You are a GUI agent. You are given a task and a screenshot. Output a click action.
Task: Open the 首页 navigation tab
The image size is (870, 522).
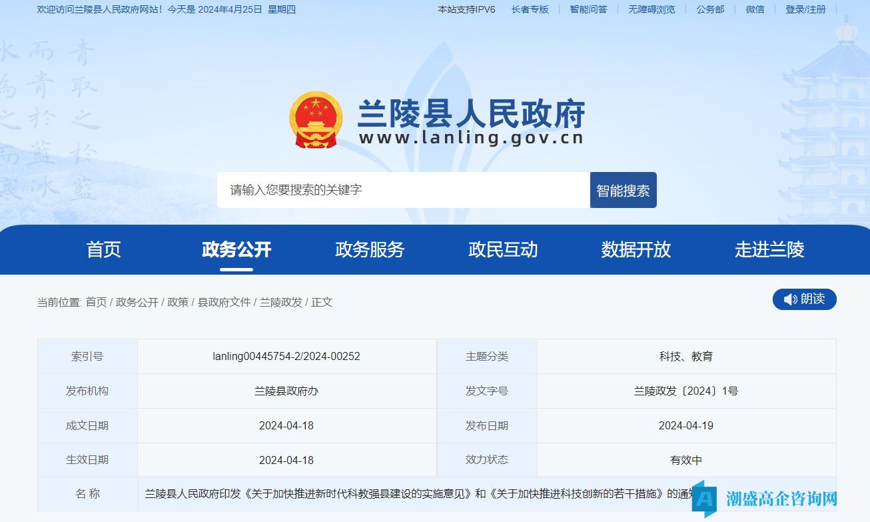103,249
